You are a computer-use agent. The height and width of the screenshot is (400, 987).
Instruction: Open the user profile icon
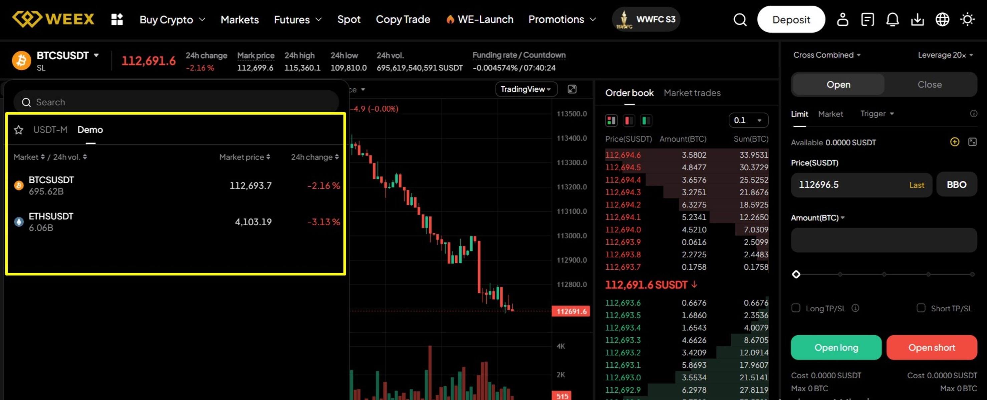(x=842, y=20)
